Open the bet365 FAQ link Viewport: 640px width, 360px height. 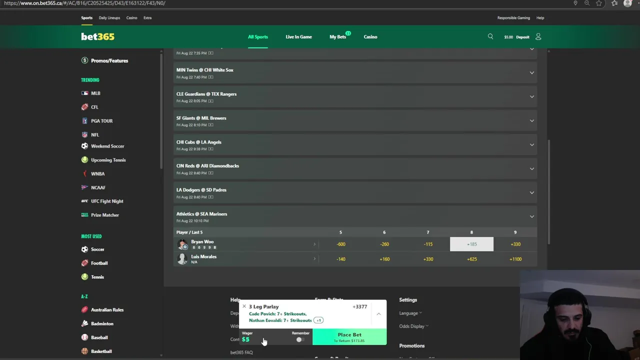point(241,352)
